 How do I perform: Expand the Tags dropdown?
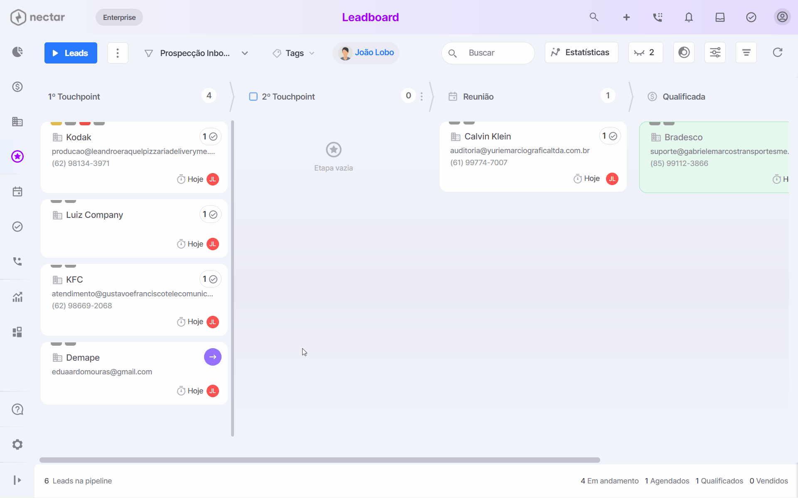[293, 53]
